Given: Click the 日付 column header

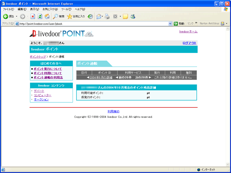Looking at the screenshot, I should click(x=84, y=73).
